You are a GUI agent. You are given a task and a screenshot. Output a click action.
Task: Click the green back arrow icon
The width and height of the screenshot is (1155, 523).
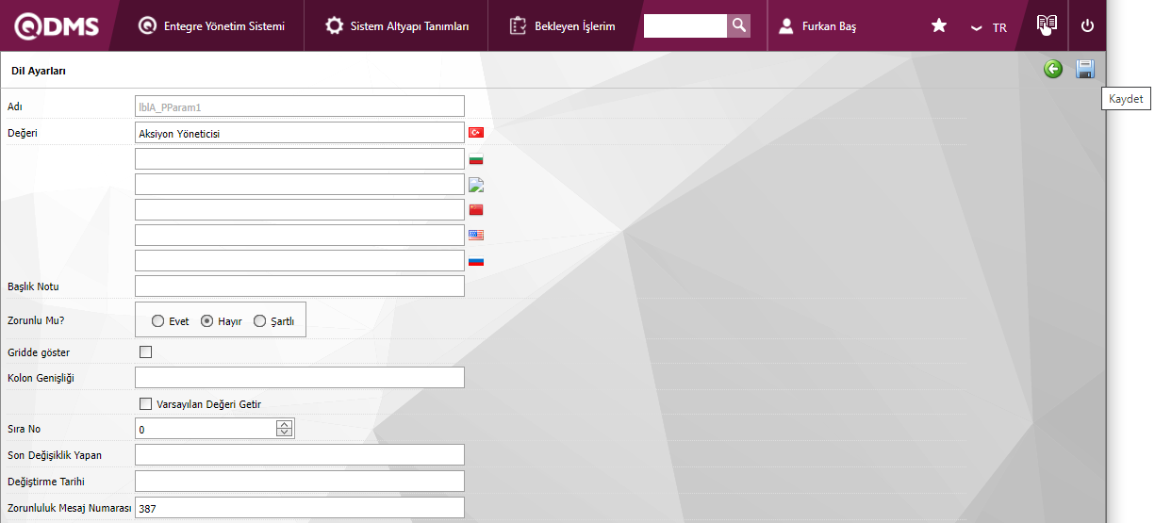[1053, 69]
